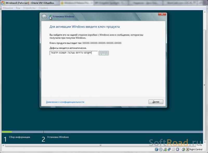
Task: Open the Справка menu
Action: click(x=43, y=8)
